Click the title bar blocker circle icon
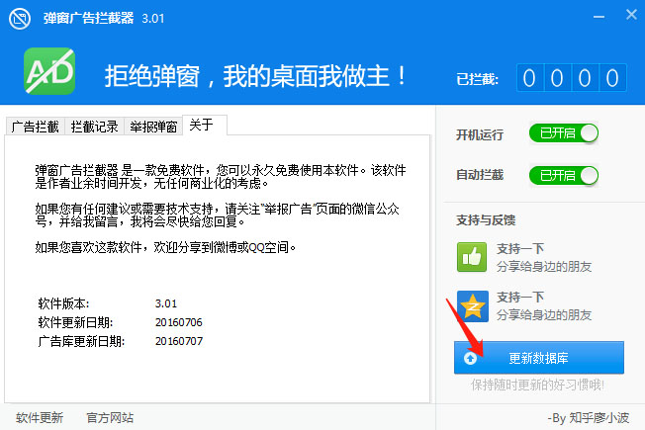645x430 pixels. click(20, 19)
